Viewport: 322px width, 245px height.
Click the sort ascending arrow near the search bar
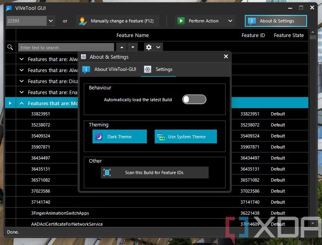coord(121,47)
